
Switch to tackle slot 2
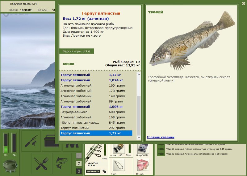coord(79,163)
